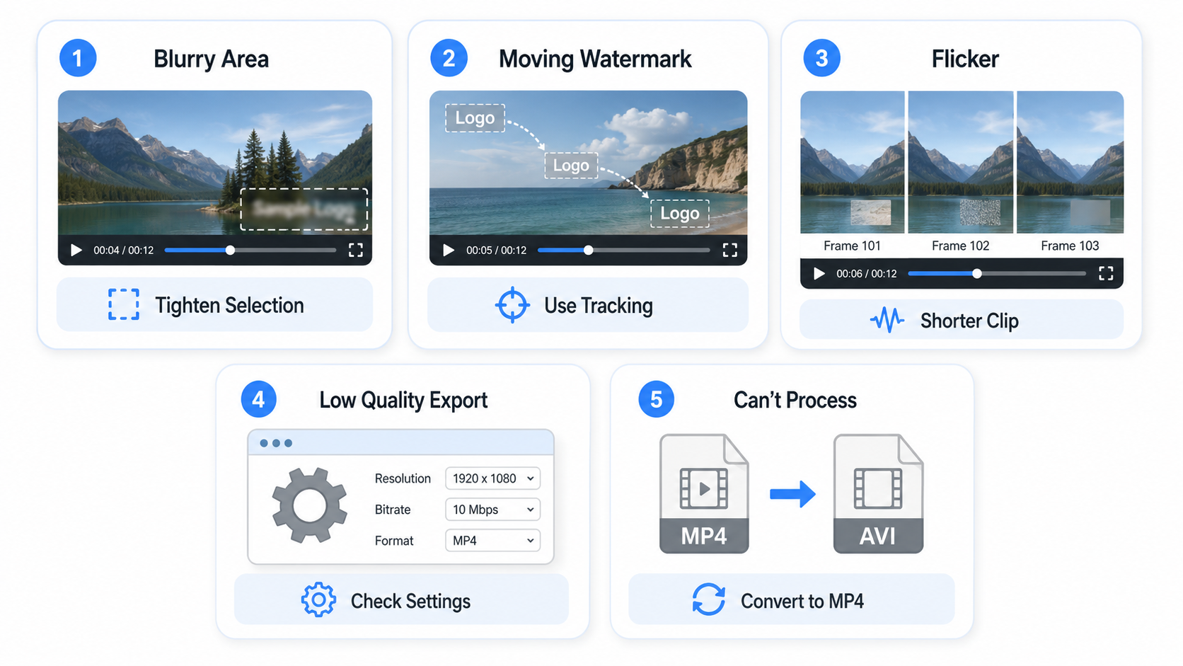
Task: Click the bottom-right Logo watermark box
Action: [x=679, y=214]
